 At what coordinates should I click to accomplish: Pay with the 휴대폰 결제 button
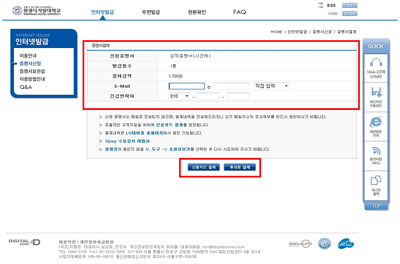[x=239, y=167]
